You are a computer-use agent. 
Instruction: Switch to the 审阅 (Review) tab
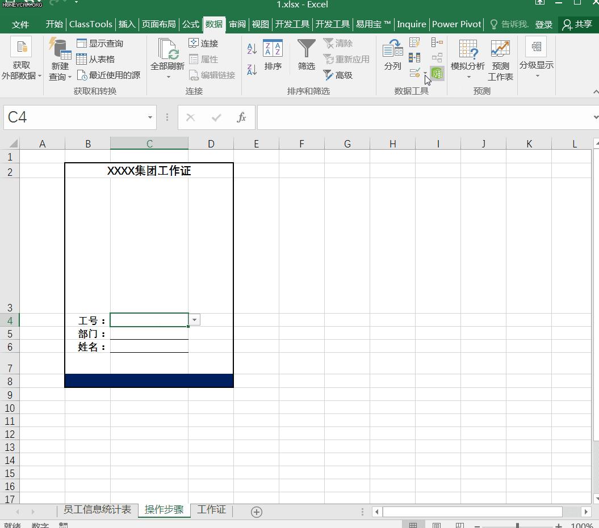pos(237,24)
